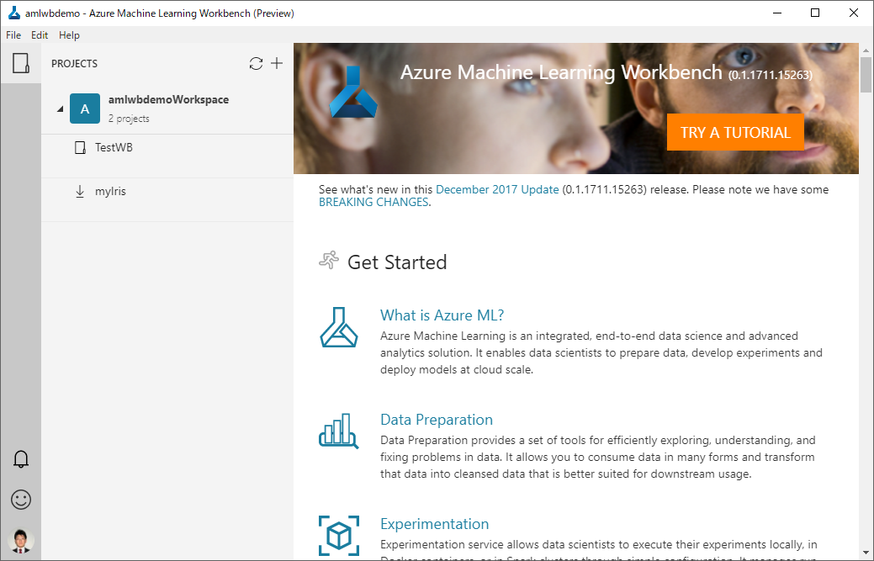Open the File menu
The height and width of the screenshot is (561, 874).
click(x=13, y=35)
